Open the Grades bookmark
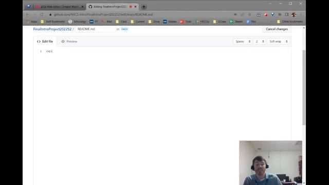This screenshot has width=329, height=185. [170, 22]
